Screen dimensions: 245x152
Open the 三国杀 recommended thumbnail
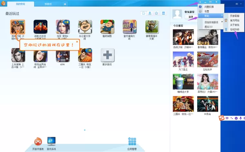coord(183,104)
